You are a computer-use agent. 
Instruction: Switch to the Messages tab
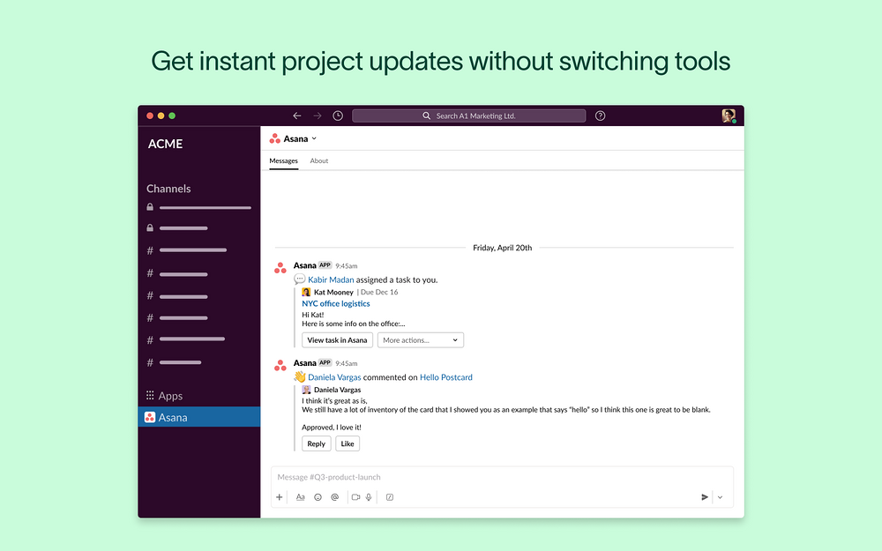(283, 160)
